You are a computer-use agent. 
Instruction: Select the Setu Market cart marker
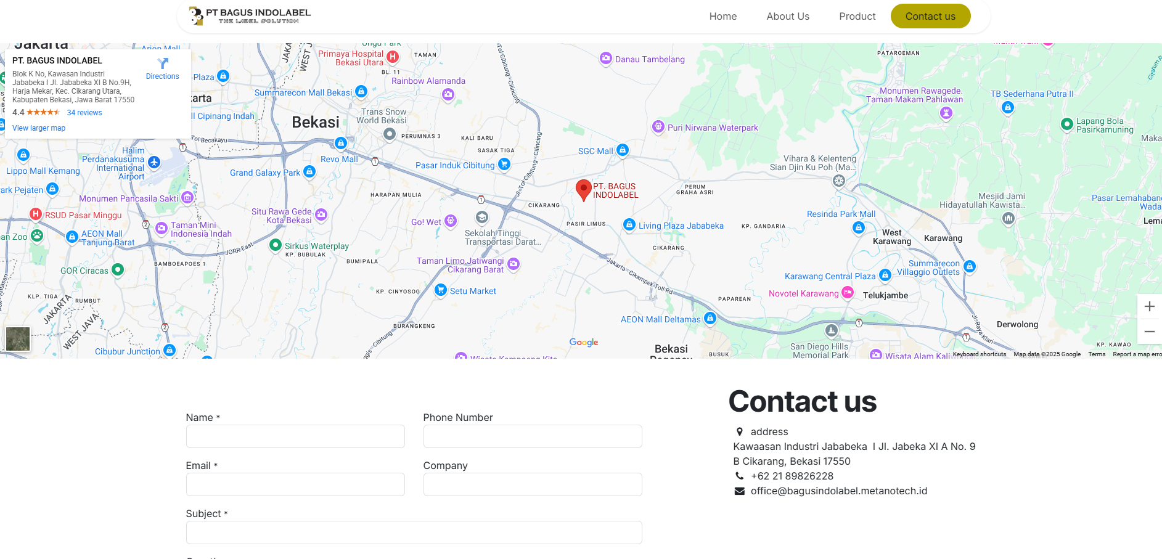441,290
